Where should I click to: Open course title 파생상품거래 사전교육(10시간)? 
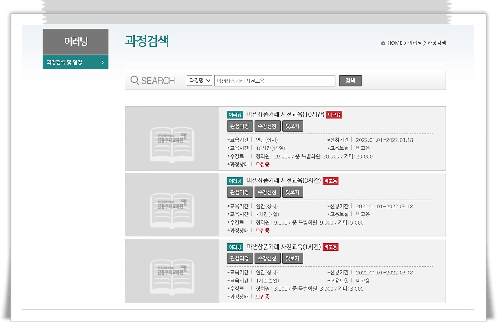pos(285,114)
